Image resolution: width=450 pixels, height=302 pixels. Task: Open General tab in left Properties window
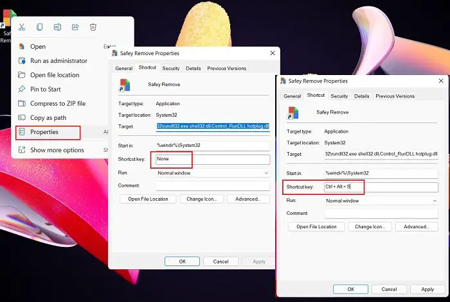[124, 69]
